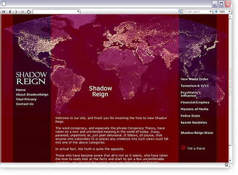Open the About ShadowReign link
This screenshot has height=175, width=238.
pyautogui.click(x=32, y=94)
